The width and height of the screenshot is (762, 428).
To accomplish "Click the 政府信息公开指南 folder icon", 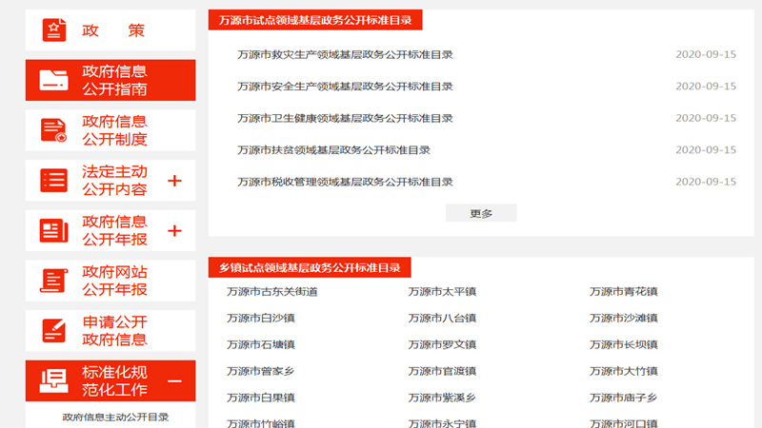I will pyautogui.click(x=54, y=80).
